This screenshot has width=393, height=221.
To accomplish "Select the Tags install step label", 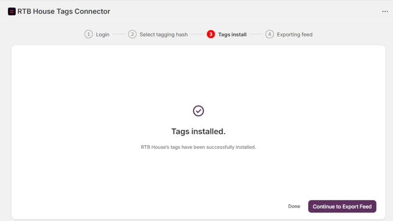I will click(x=232, y=34).
